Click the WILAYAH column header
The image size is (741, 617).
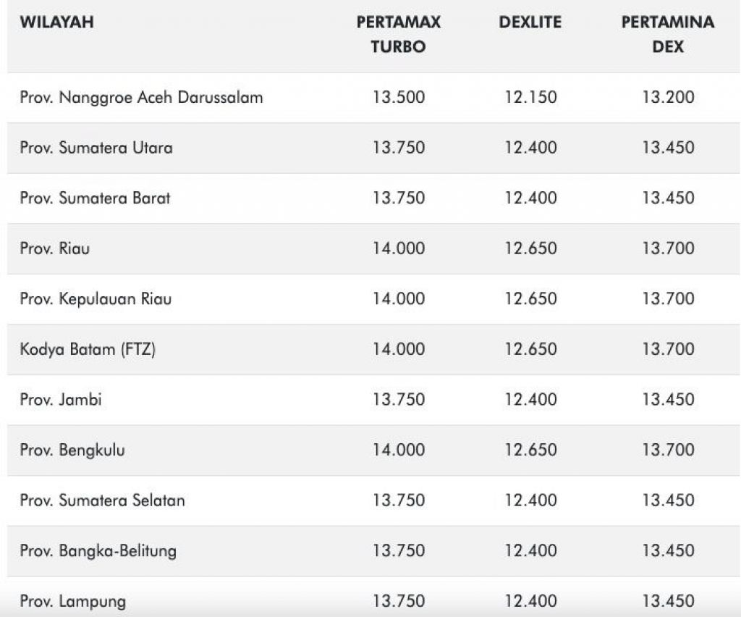click(x=56, y=22)
